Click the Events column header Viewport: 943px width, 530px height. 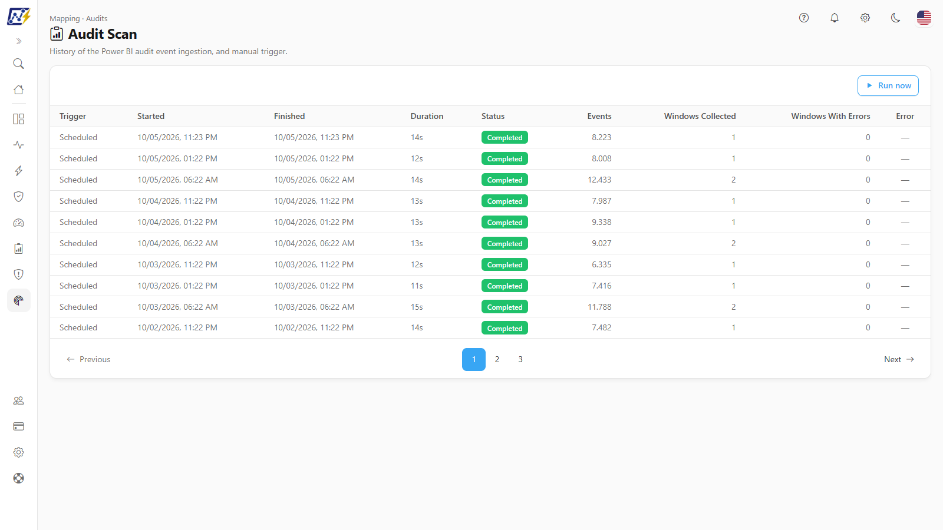tap(599, 117)
